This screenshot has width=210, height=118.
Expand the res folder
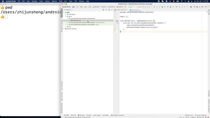coord(66,27)
